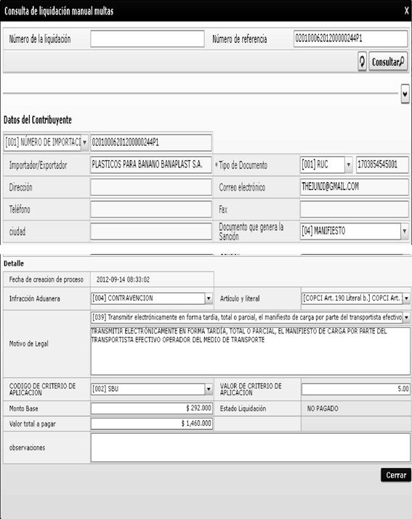The image size is (412, 519).
Task: Click the Estado Liquidación label
Action: [x=243, y=409]
